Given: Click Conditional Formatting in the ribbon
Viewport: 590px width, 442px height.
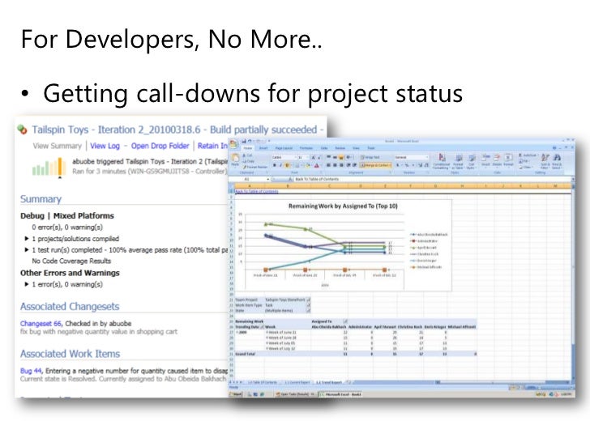Looking at the screenshot, I should pos(442,161).
